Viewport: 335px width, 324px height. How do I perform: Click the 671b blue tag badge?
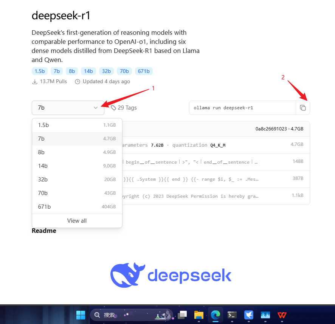point(143,71)
